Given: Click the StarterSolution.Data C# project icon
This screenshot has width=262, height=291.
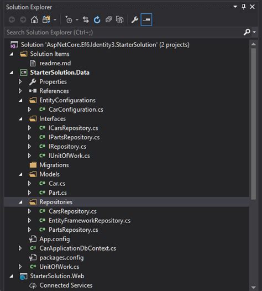Looking at the screenshot, I should point(24,72).
